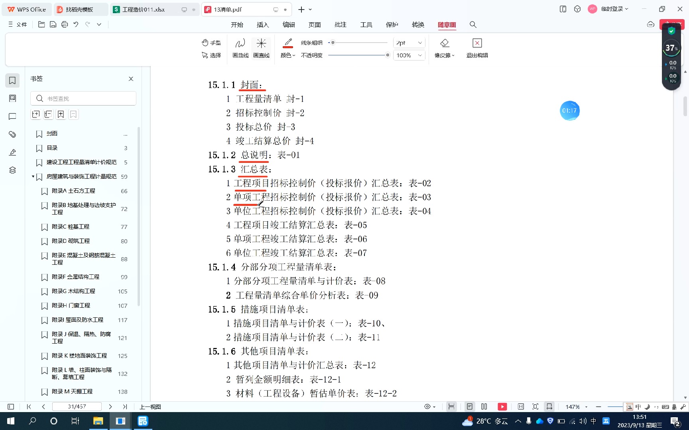
Task: Open the 转换 ribbon tab
Action: [x=418, y=25]
